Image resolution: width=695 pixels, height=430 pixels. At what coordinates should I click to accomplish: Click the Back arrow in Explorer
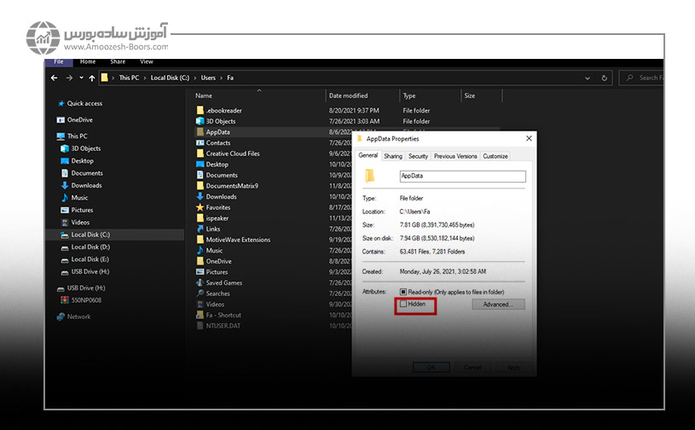[55, 78]
